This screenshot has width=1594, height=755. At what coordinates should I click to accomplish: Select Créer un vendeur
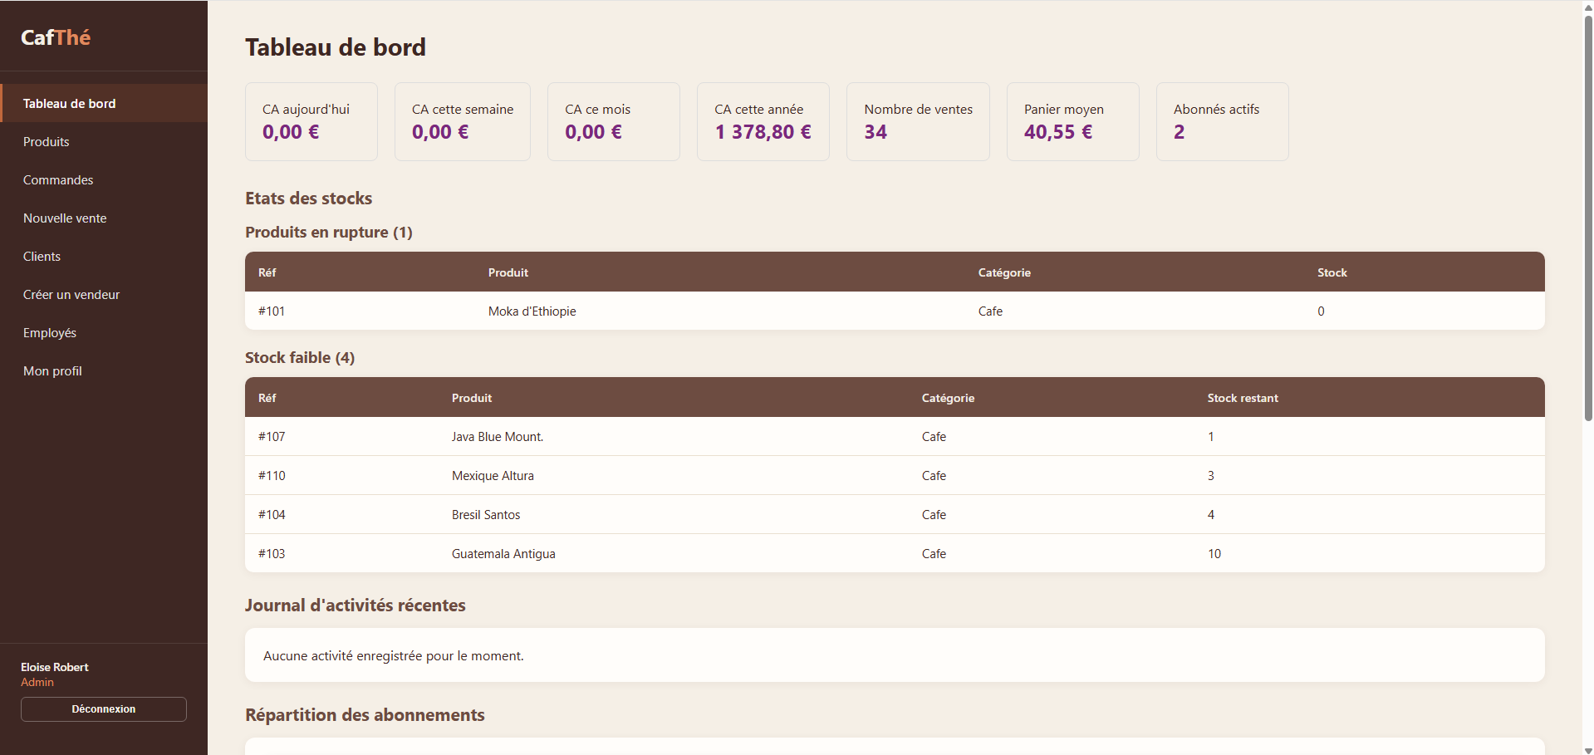[104, 294]
